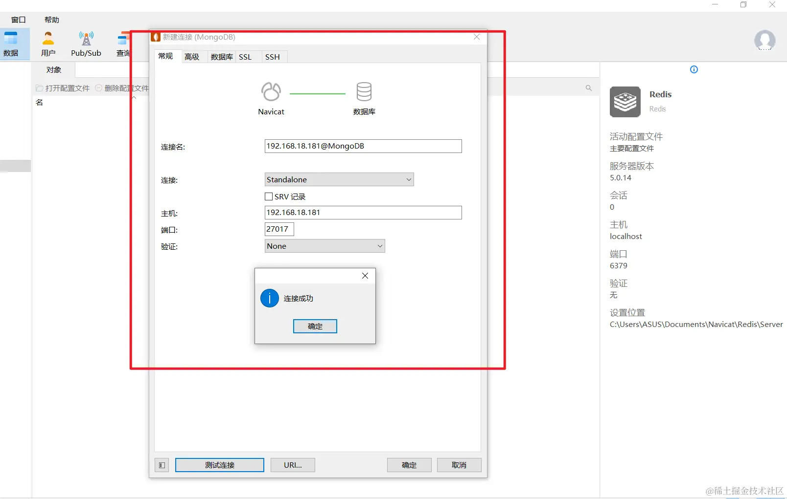Toggle the side panel icon at dialog bottom

tap(162, 465)
